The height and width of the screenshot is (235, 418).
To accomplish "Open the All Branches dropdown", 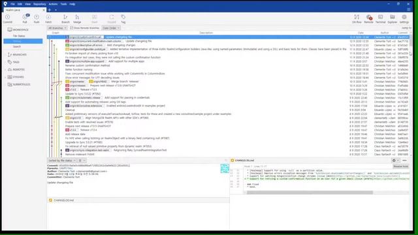I will [57, 27].
